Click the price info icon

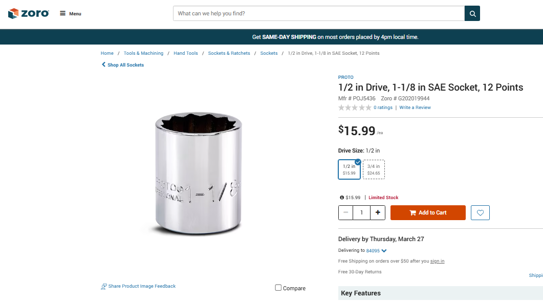(342, 198)
